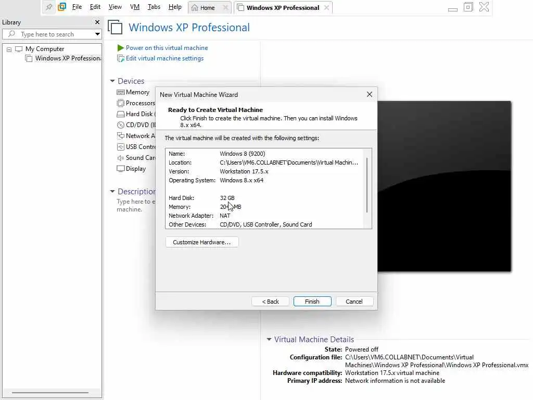Close the Home tab
The width and height of the screenshot is (533, 400).
coord(225,7)
